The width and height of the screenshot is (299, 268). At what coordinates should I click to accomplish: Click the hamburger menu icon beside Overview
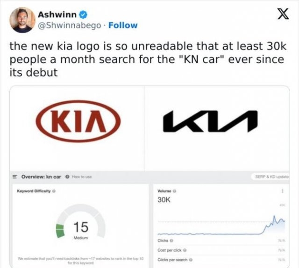pos(14,178)
